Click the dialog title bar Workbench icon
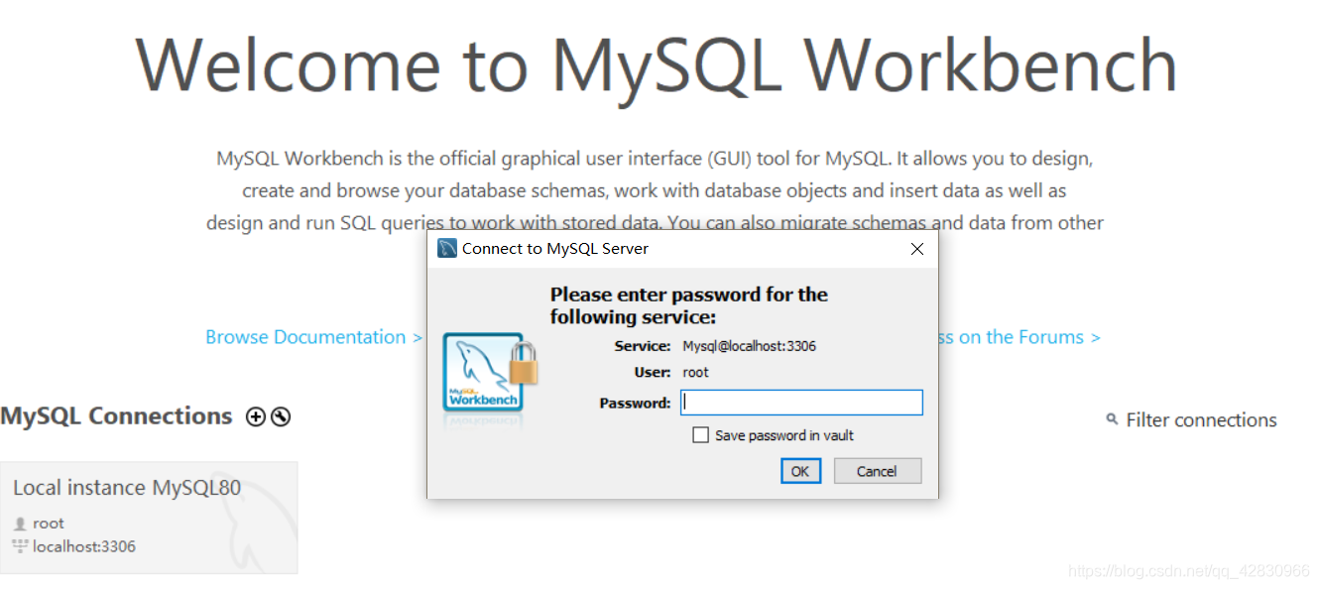The image size is (1319, 589). tap(447, 249)
